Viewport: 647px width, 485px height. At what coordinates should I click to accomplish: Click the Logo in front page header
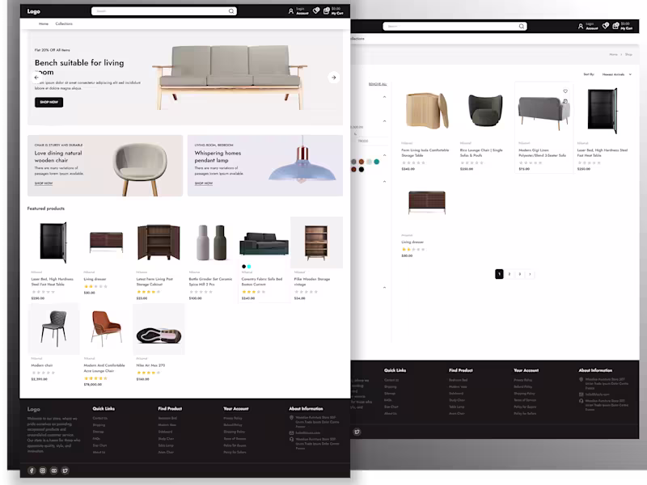click(34, 11)
